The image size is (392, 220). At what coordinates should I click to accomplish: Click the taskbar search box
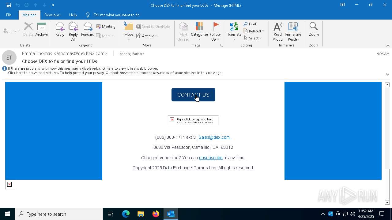click(x=59, y=214)
